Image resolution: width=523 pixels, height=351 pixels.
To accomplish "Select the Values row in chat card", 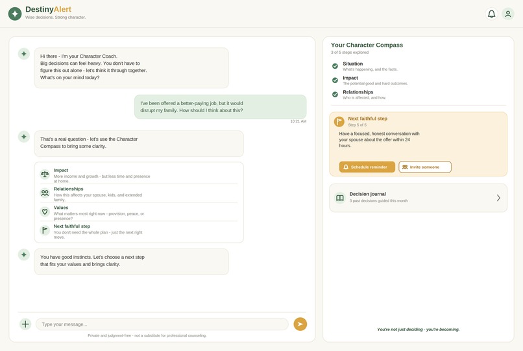I will point(139,213).
